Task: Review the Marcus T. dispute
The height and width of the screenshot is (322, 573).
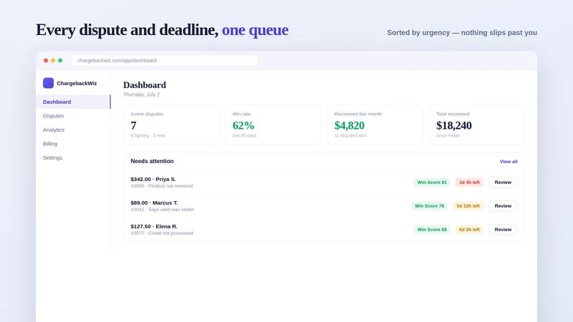Action: point(503,206)
